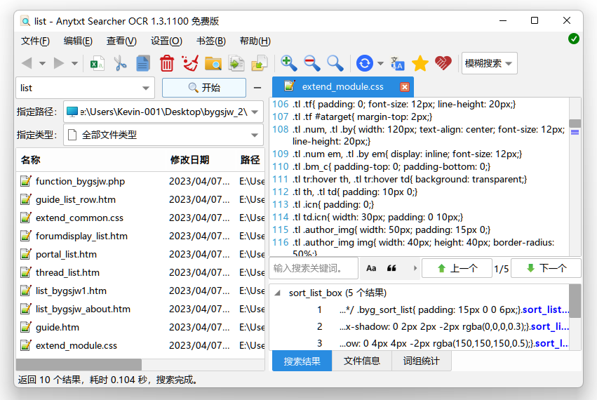Image resolution: width=597 pixels, height=400 pixels.
Task: Click the red trash delete icon
Action: point(167,63)
